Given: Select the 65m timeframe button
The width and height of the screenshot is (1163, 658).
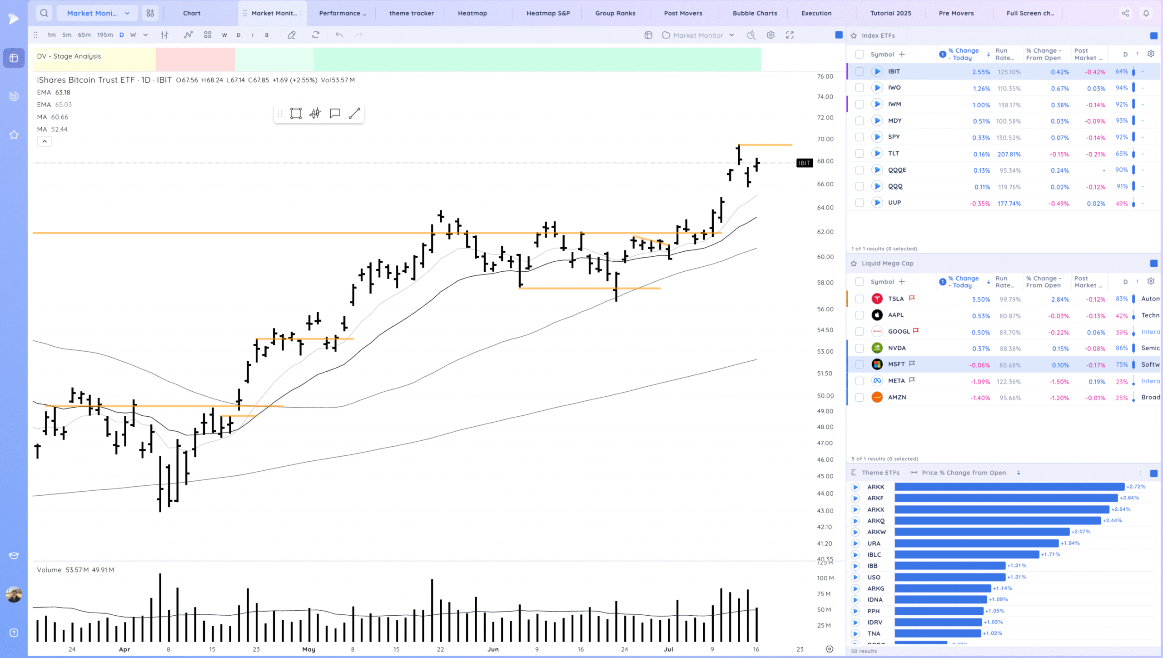Looking at the screenshot, I should [x=84, y=35].
